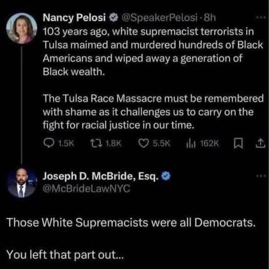
Task: Open the @SpeakerPelosi handle link
Action: click(159, 18)
